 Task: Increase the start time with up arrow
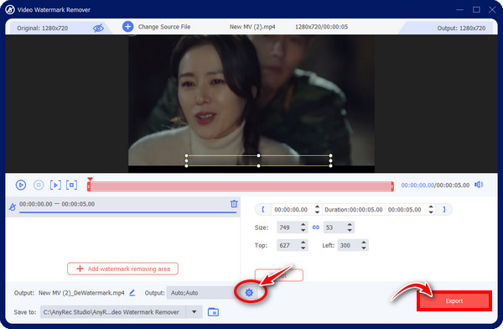[317, 207]
